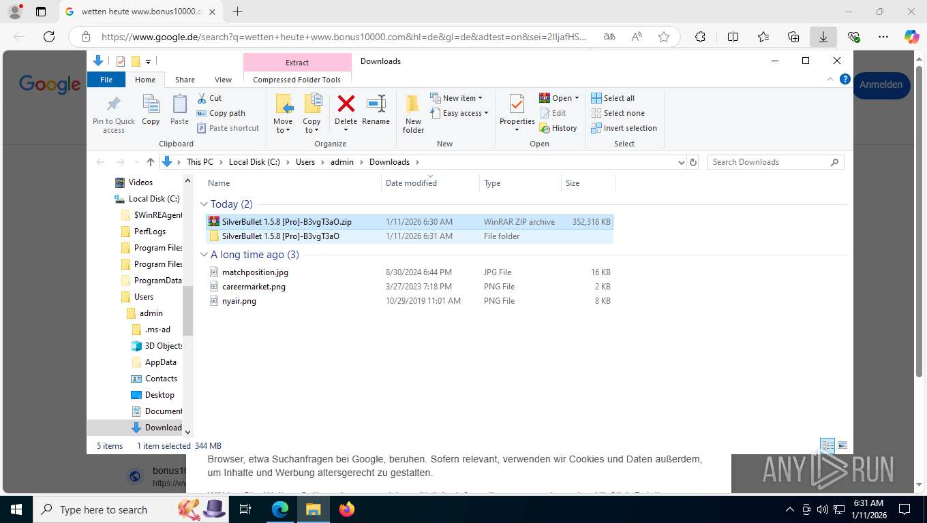Click Copy path in Clipboard group
The height and width of the screenshot is (523, 927).
point(221,113)
